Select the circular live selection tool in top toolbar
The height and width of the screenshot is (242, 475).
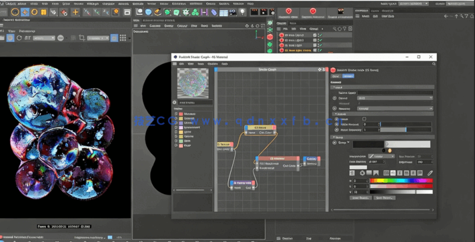[15, 12]
